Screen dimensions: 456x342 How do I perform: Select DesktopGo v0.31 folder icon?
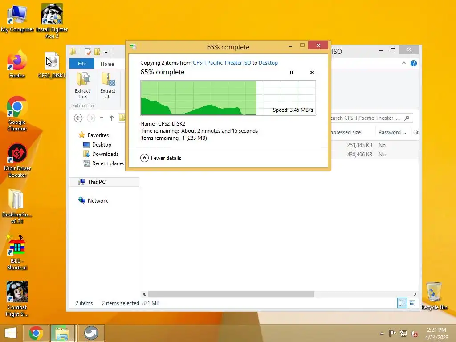tap(17, 206)
